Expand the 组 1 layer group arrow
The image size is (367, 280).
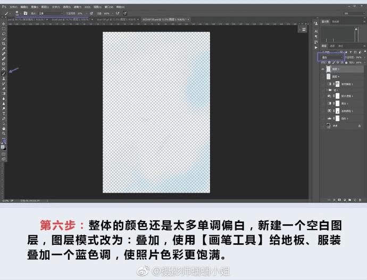327,90
